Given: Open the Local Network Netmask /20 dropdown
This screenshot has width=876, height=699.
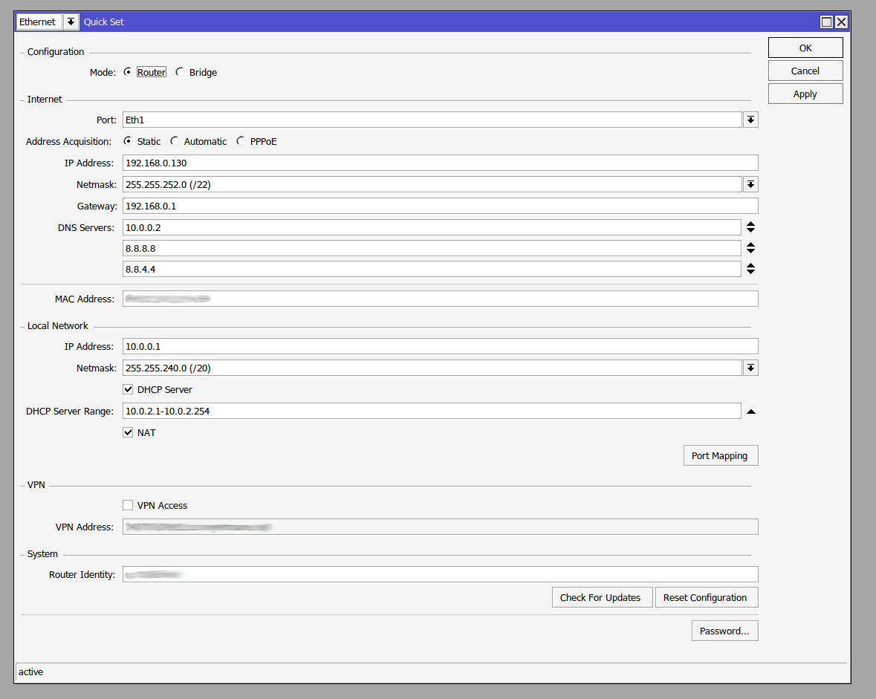Looking at the screenshot, I should click(x=750, y=368).
